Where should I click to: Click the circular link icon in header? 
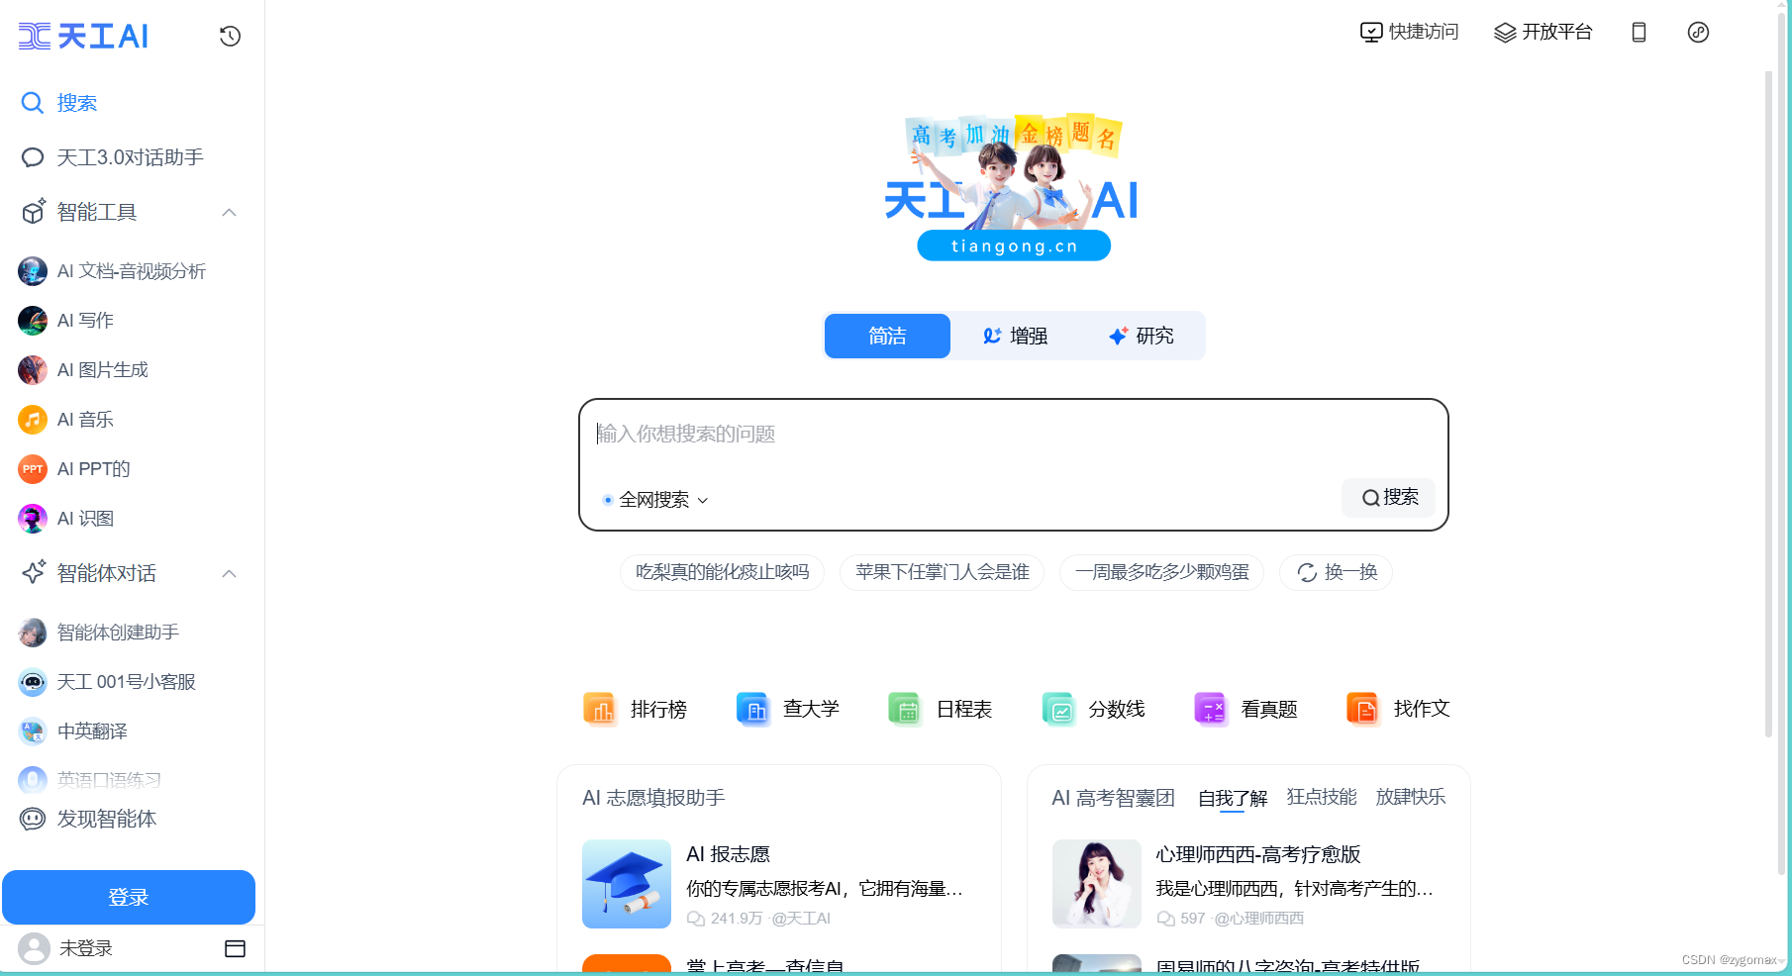click(x=1698, y=33)
